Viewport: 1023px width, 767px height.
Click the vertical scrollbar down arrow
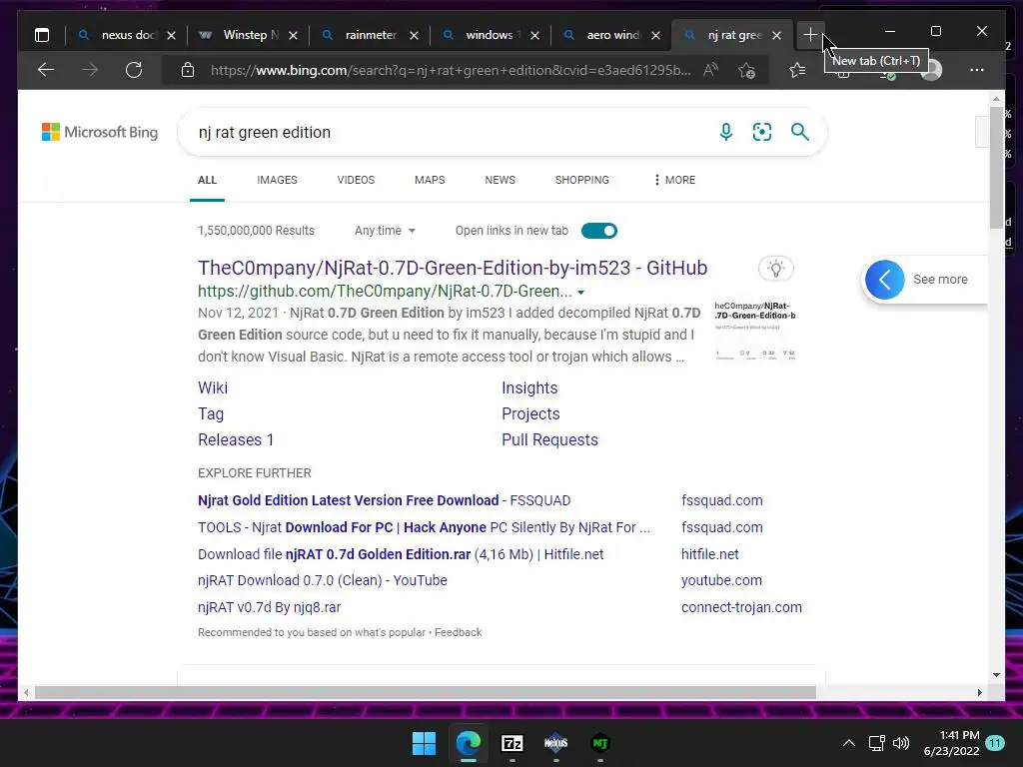(x=996, y=675)
